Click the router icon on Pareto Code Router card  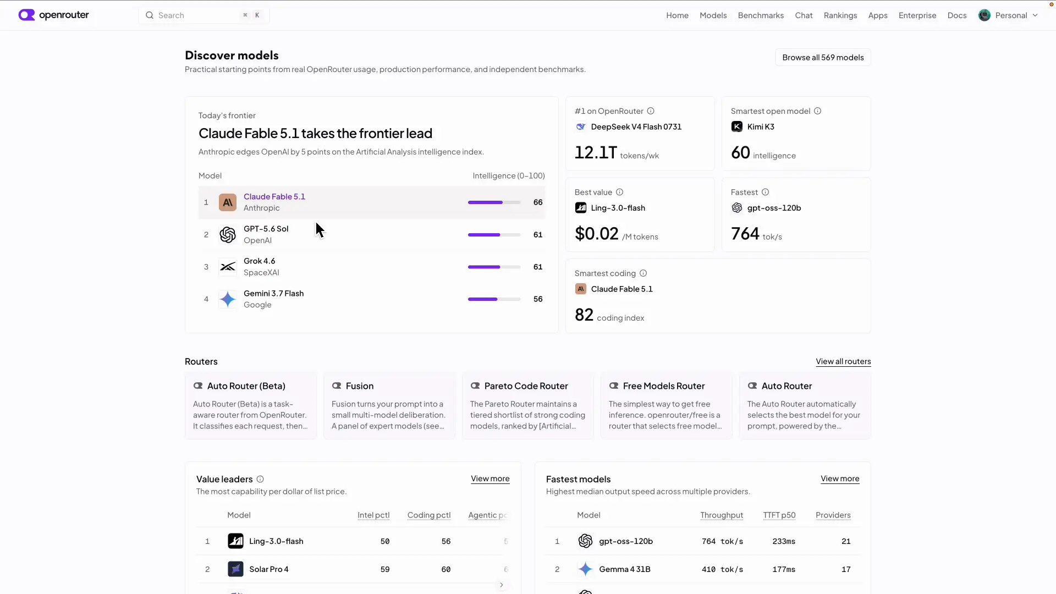[x=475, y=386]
